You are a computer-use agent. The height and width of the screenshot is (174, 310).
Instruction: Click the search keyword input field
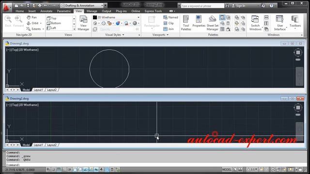pos(202,6)
